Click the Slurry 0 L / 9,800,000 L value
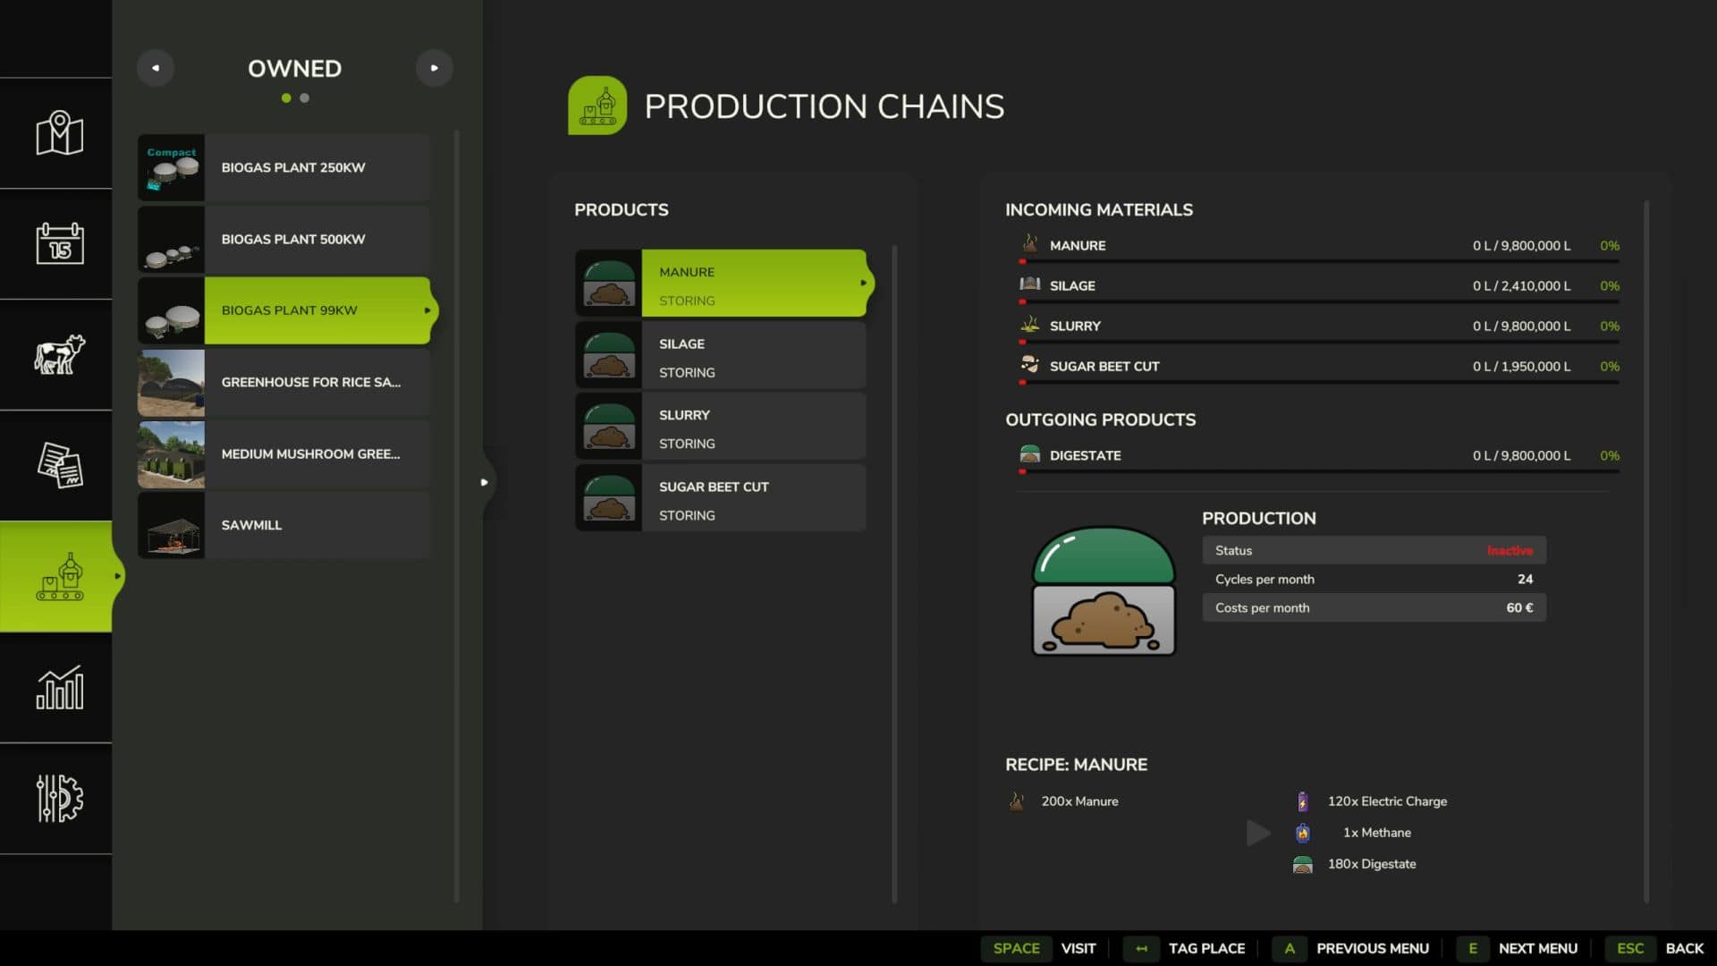 point(1521,326)
